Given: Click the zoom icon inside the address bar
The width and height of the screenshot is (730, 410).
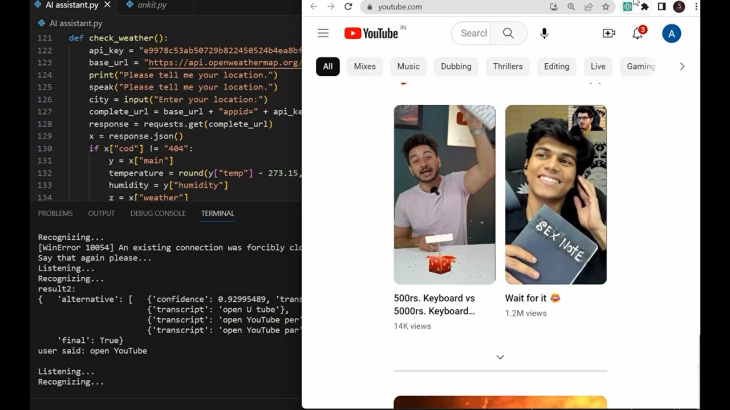Looking at the screenshot, I should pos(570,7).
